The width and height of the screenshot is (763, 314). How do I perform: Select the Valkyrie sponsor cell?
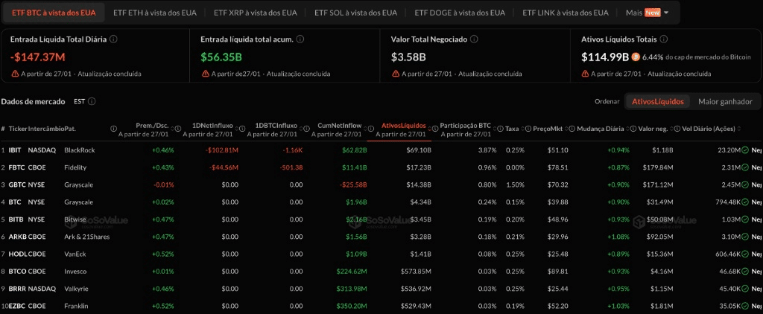click(x=77, y=289)
